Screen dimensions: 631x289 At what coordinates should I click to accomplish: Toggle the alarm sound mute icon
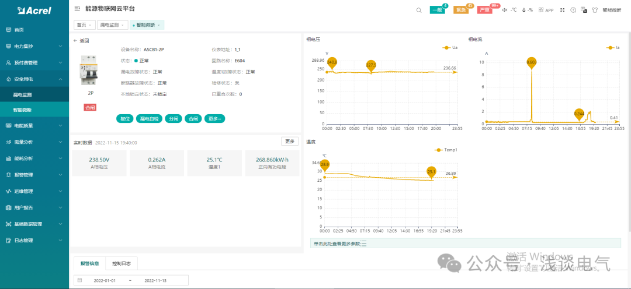(x=505, y=10)
